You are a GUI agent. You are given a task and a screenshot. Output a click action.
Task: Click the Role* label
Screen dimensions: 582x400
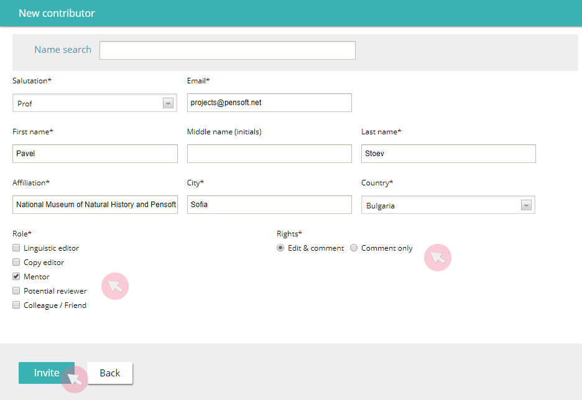click(22, 234)
